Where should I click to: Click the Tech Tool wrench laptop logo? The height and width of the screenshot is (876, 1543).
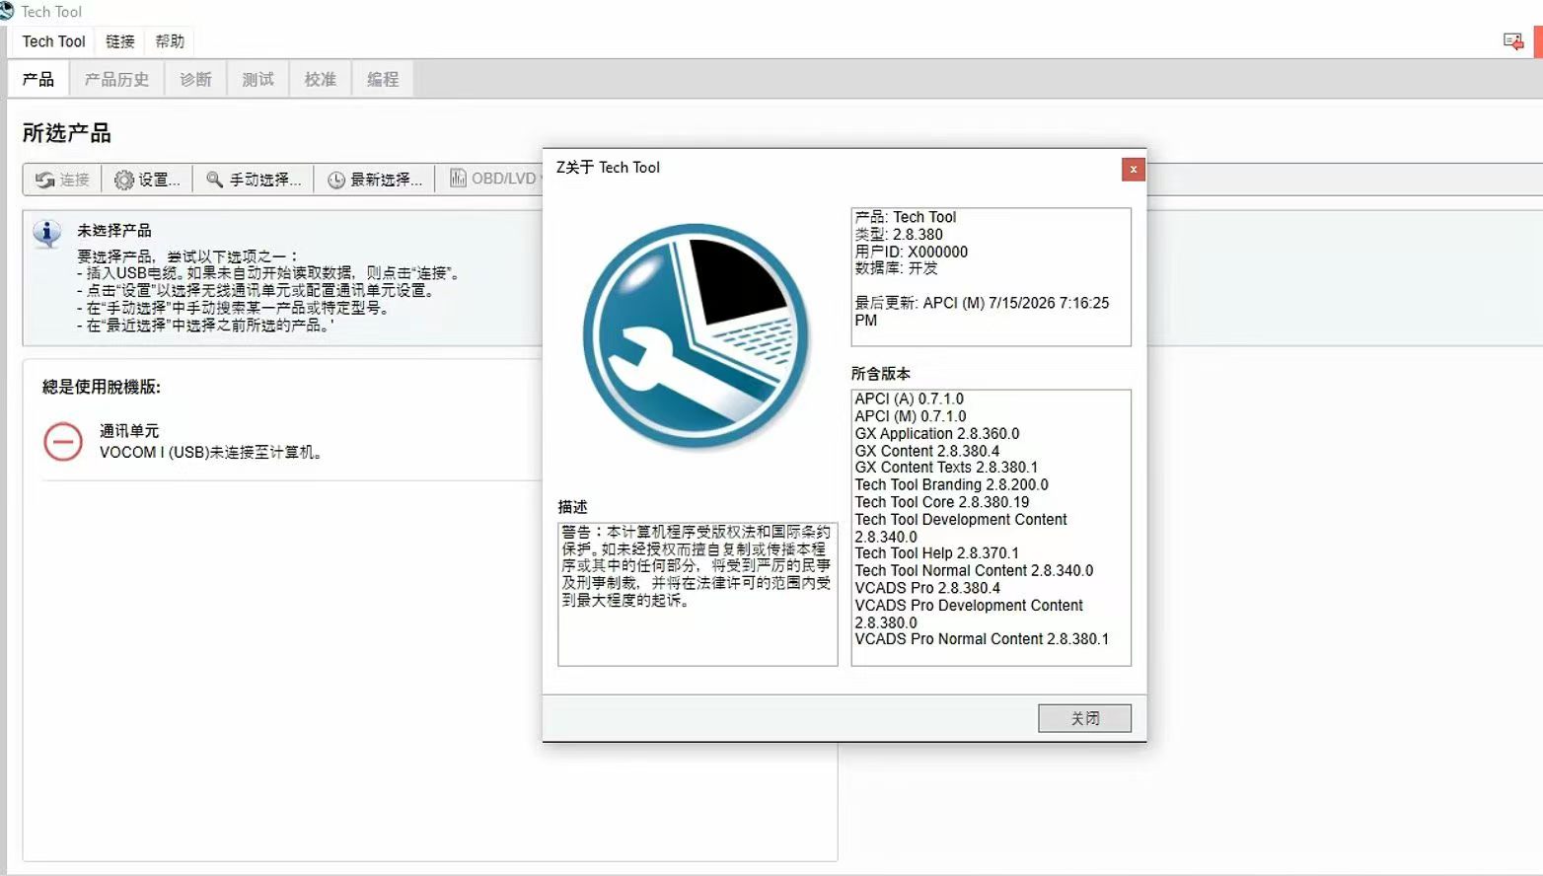(696, 336)
